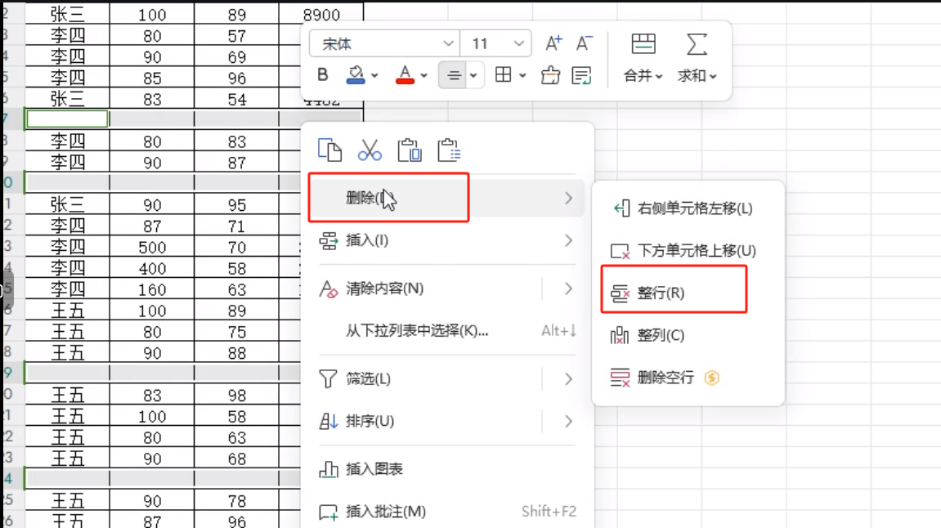Toggle bold formatting in mini toolbar
941x528 pixels.
[x=323, y=75]
